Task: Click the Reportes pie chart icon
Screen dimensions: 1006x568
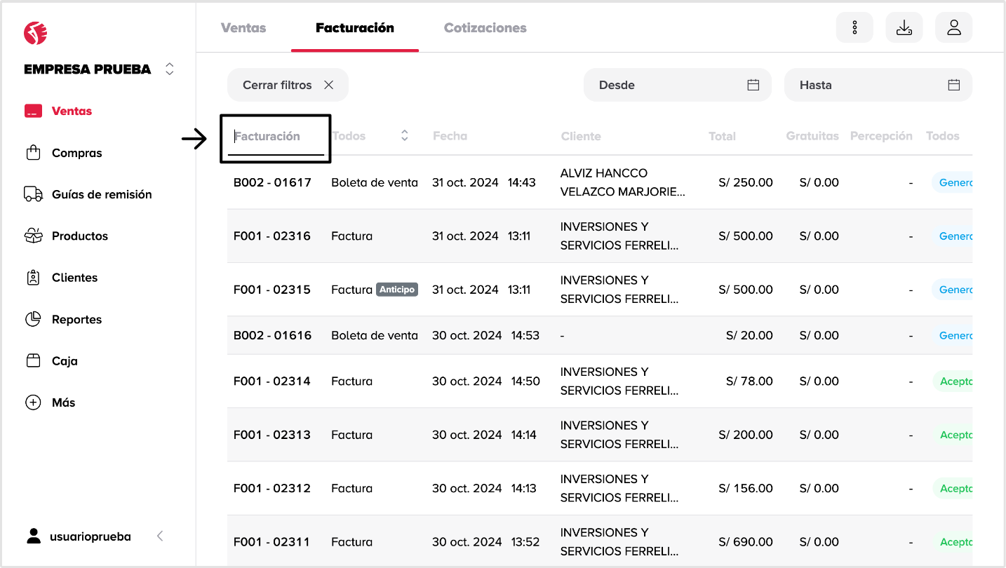Action: [33, 319]
